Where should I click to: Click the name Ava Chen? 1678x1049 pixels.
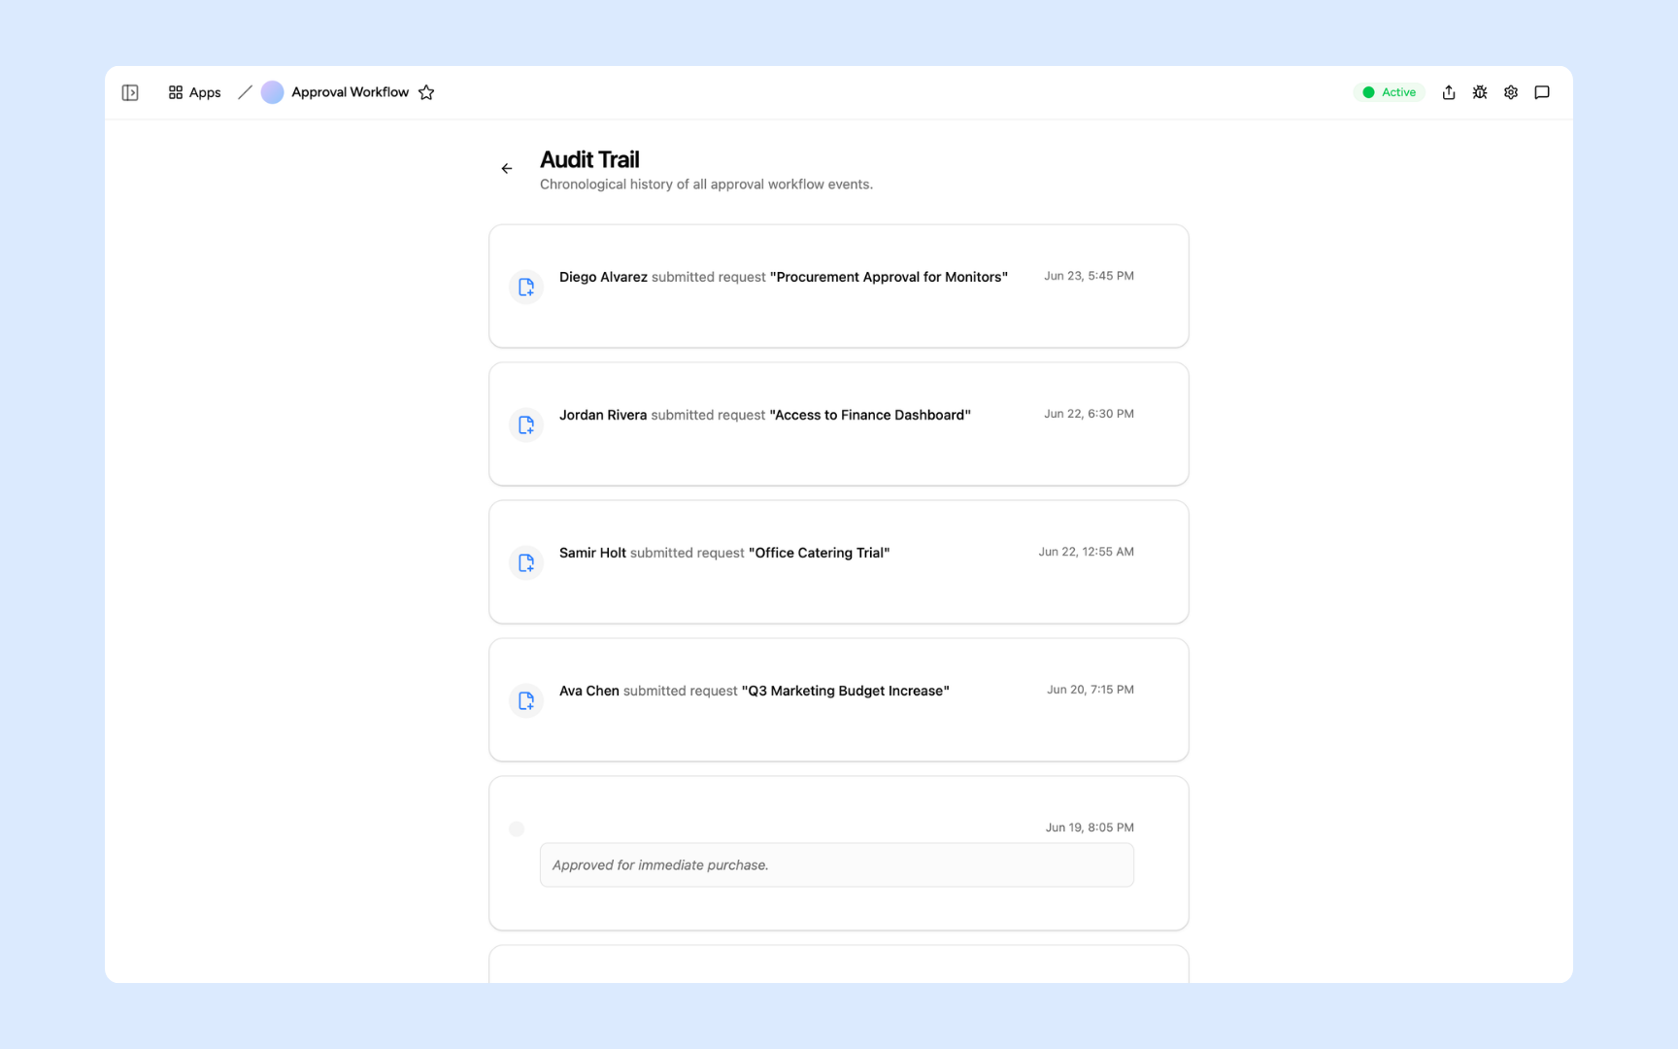tap(589, 691)
